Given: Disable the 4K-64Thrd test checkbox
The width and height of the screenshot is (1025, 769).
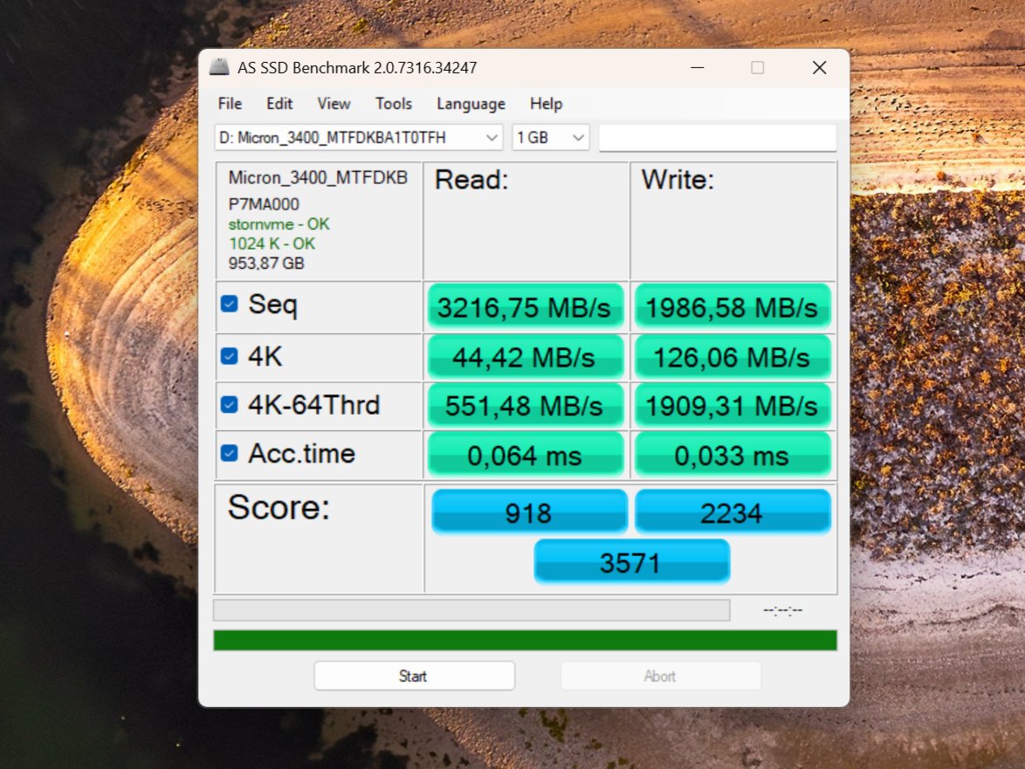Looking at the screenshot, I should (x=229, y=405).
